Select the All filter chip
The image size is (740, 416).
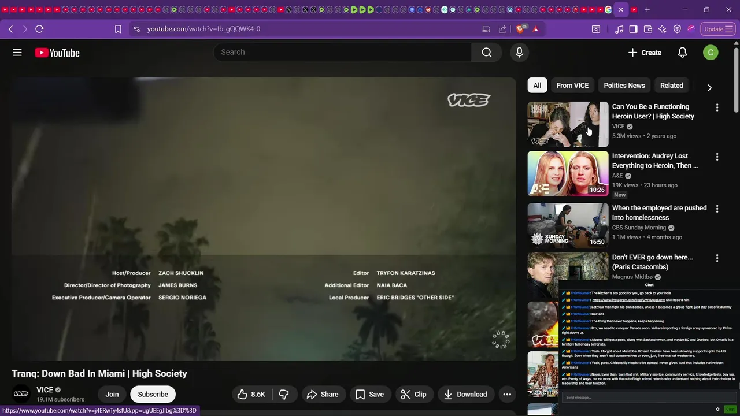point(537,86)
